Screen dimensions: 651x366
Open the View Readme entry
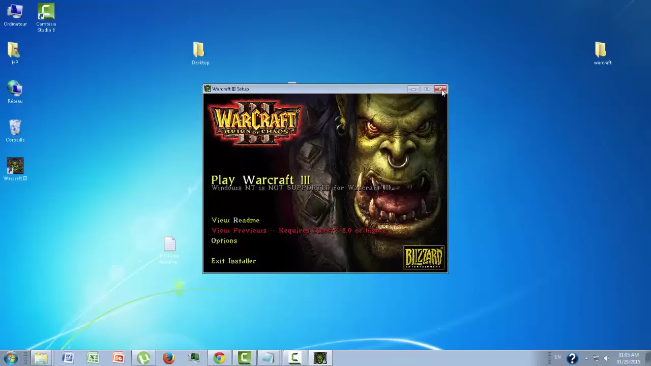[x=235, y=220]
